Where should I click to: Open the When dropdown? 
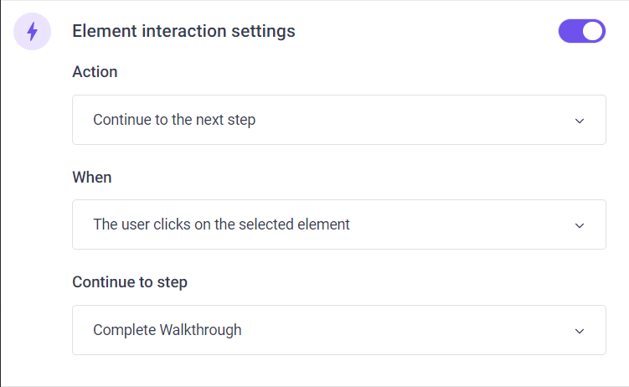(339, 224)
